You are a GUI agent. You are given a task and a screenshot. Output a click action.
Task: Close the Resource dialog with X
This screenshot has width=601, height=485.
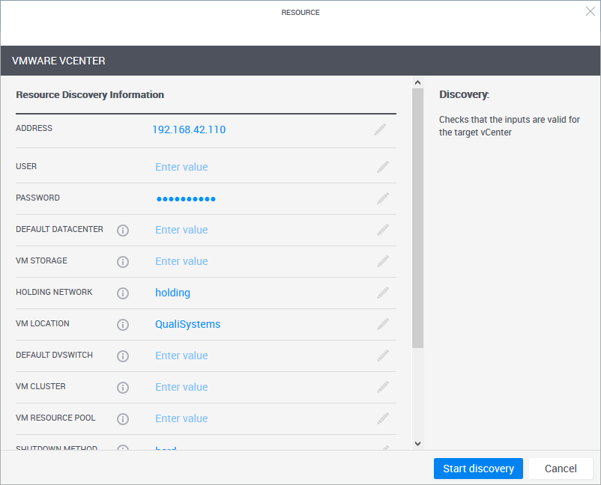click(x=590, y=11)
